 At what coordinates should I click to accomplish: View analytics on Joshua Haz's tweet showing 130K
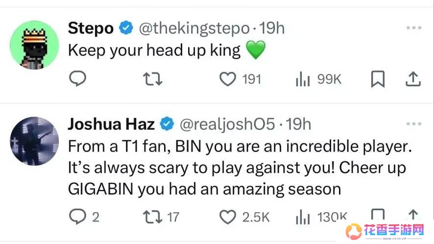(303, 217)
